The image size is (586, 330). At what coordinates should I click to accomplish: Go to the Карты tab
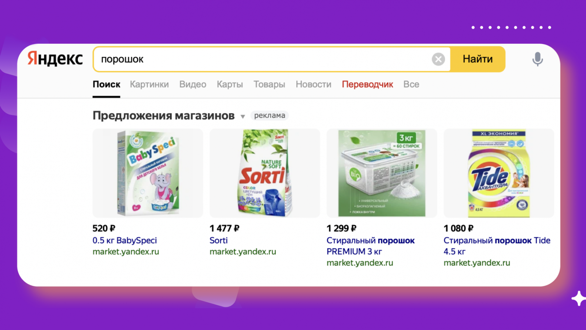230,84
